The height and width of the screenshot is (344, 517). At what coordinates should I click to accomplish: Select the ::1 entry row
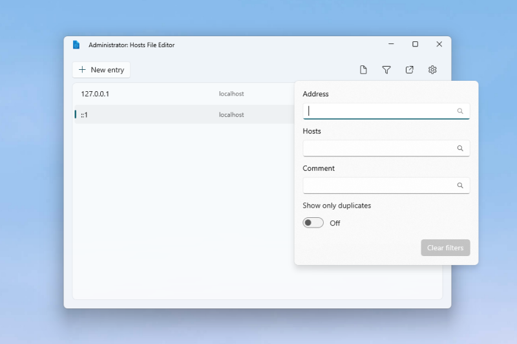tap(181, 114)
